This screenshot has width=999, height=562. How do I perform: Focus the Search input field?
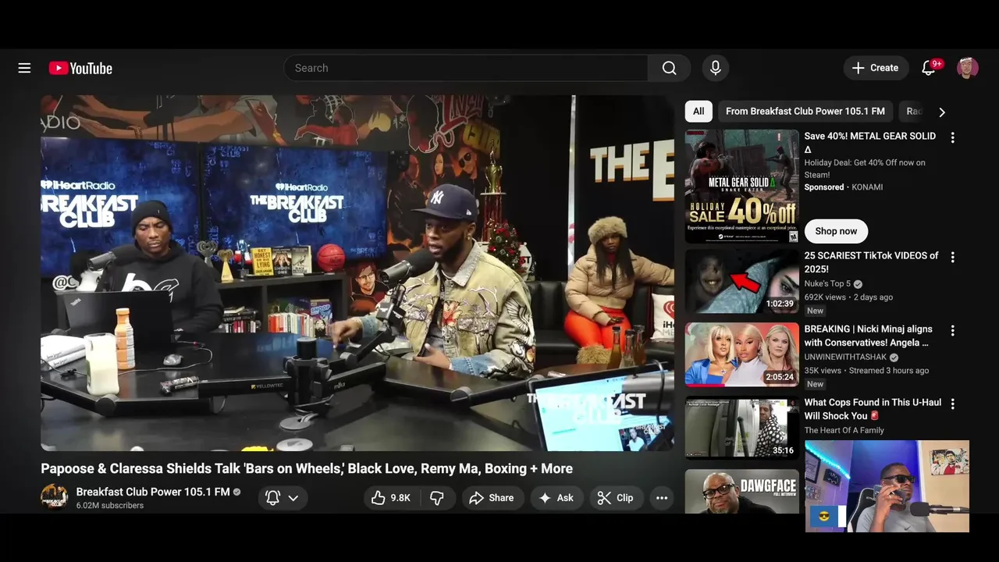pos(466,68)
